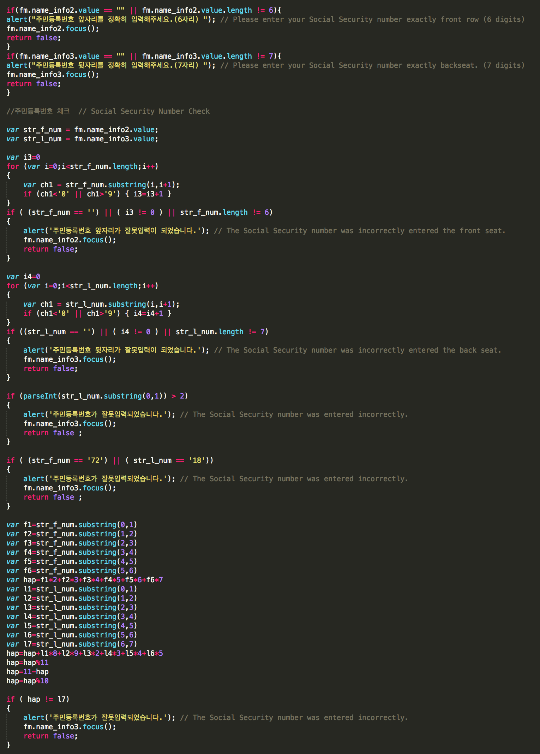Click line 'var str_f_num = fm.name_info2.value;'

(82, 130)
